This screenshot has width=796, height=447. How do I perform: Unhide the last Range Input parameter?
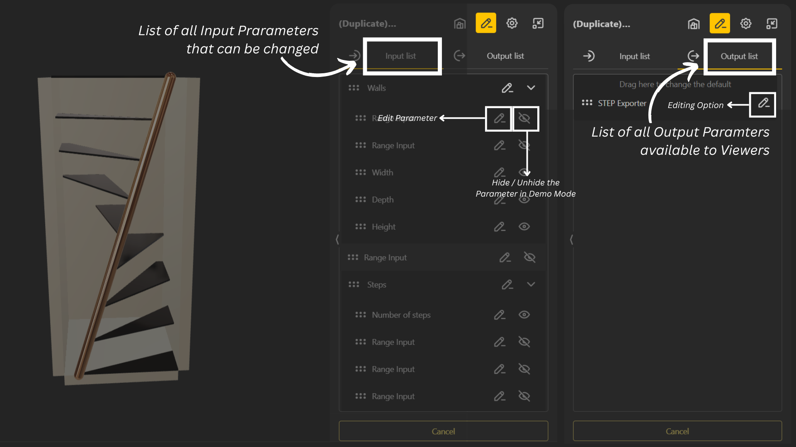pos(524,397)
